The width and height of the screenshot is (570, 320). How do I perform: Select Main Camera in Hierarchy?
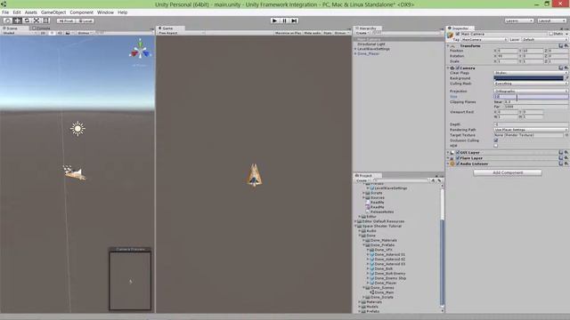[398, 39]
